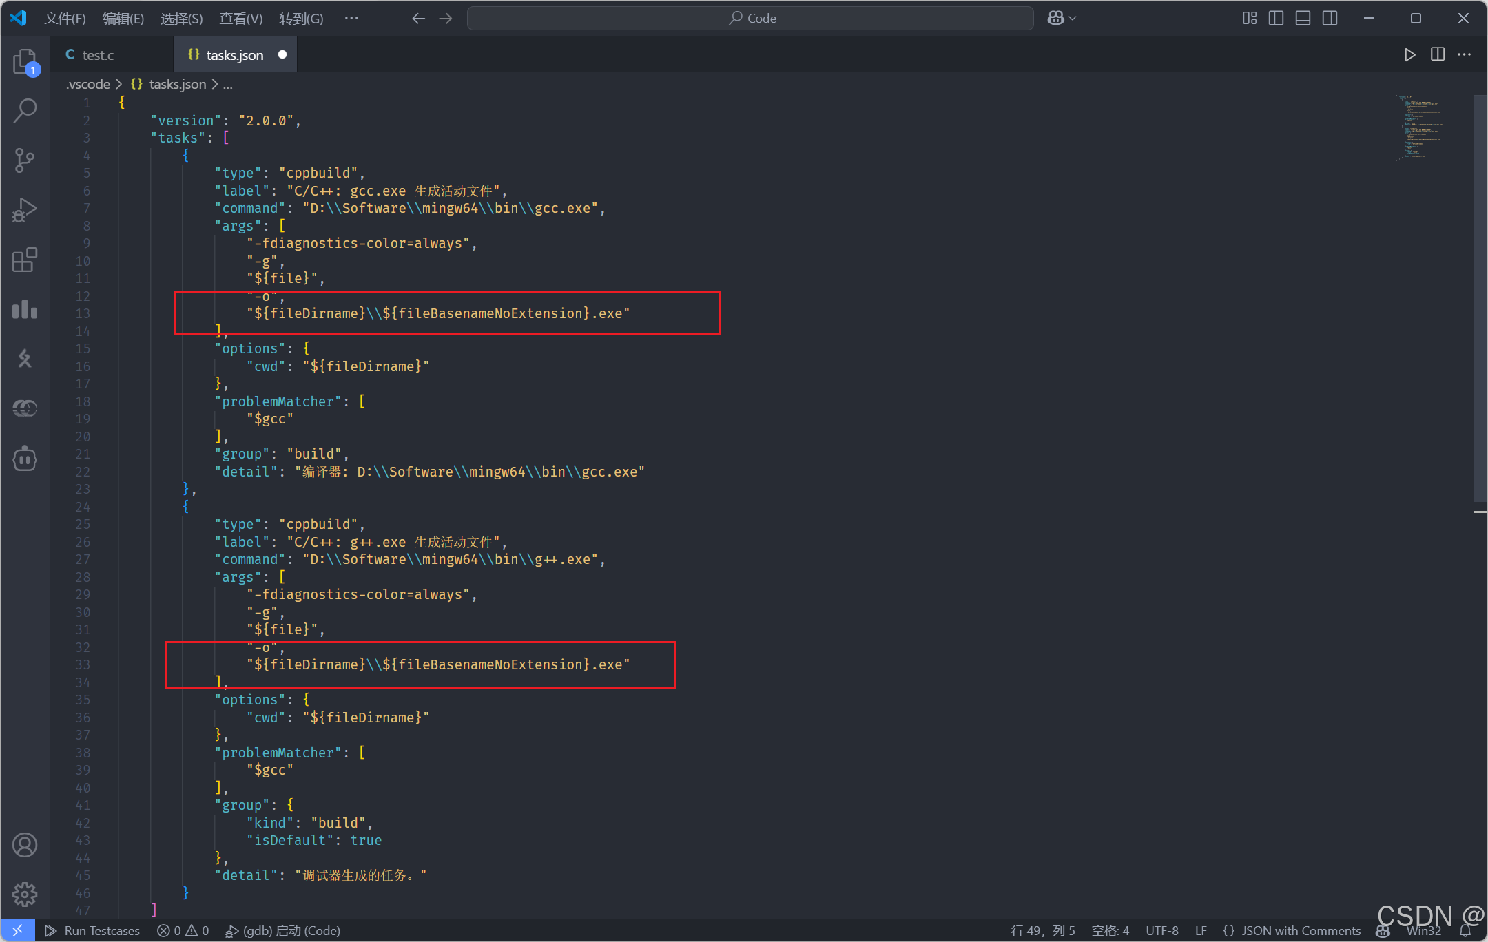This screenshot has height=942, width=1488.
Task: Open the 文件(F) menu
Action: pos(65,19)
